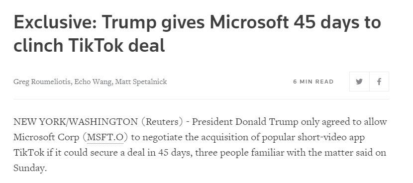Click the horizontal divider below the byline
413x183 pixels.
click(201, 99)
